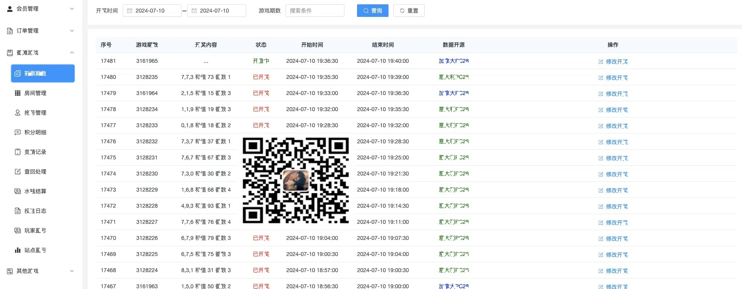Click start time 2024-07-10 19:33:00

(312, 93)
